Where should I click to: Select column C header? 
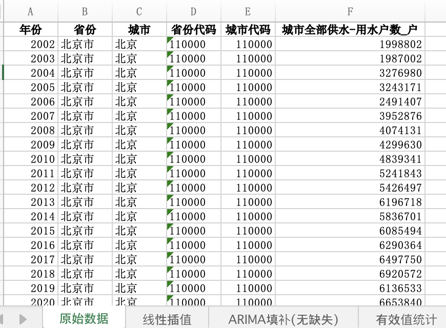(139, 11)
